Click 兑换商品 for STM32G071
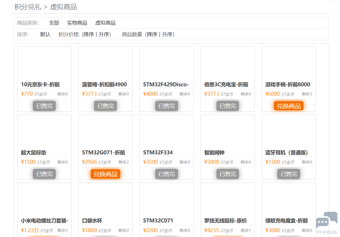Viewport: 340px width, 237px height. point(105,174)
